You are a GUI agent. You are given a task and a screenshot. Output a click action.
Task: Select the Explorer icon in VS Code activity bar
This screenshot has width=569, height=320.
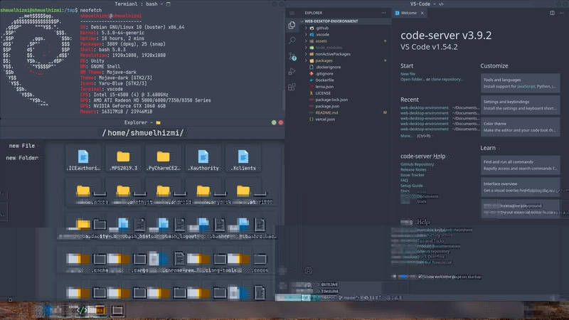292,25
